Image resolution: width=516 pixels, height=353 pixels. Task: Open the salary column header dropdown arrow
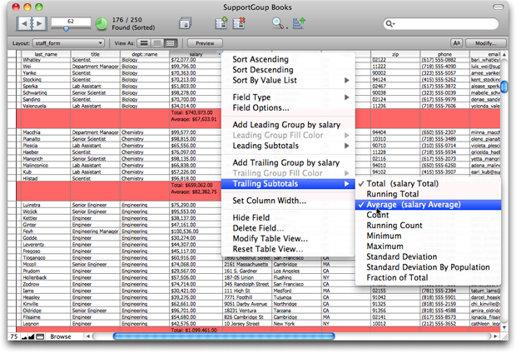point(219,54)
